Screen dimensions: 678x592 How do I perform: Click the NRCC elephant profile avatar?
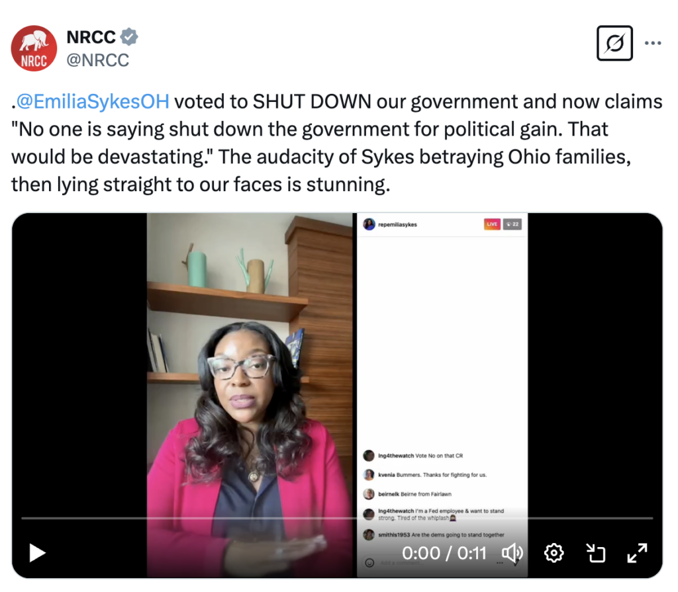coord(34,48)
